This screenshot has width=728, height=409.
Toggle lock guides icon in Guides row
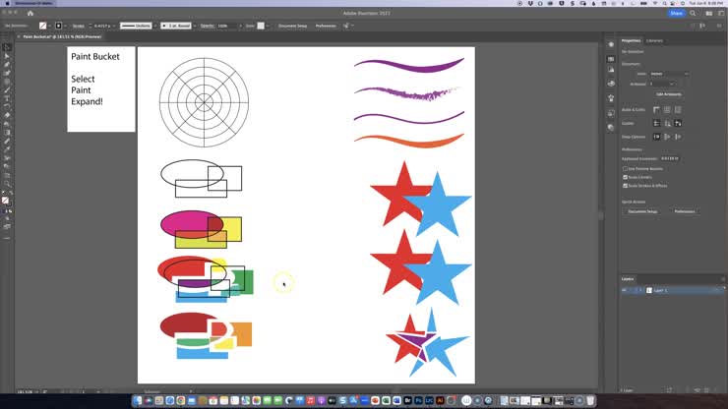click(667, 124)
